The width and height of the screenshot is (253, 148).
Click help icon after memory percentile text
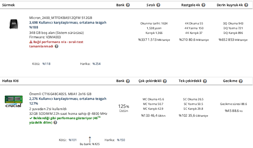click(x=55, y=123)
